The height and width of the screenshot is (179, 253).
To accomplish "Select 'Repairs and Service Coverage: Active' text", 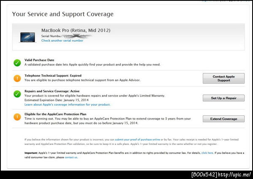I will (52, 91).
